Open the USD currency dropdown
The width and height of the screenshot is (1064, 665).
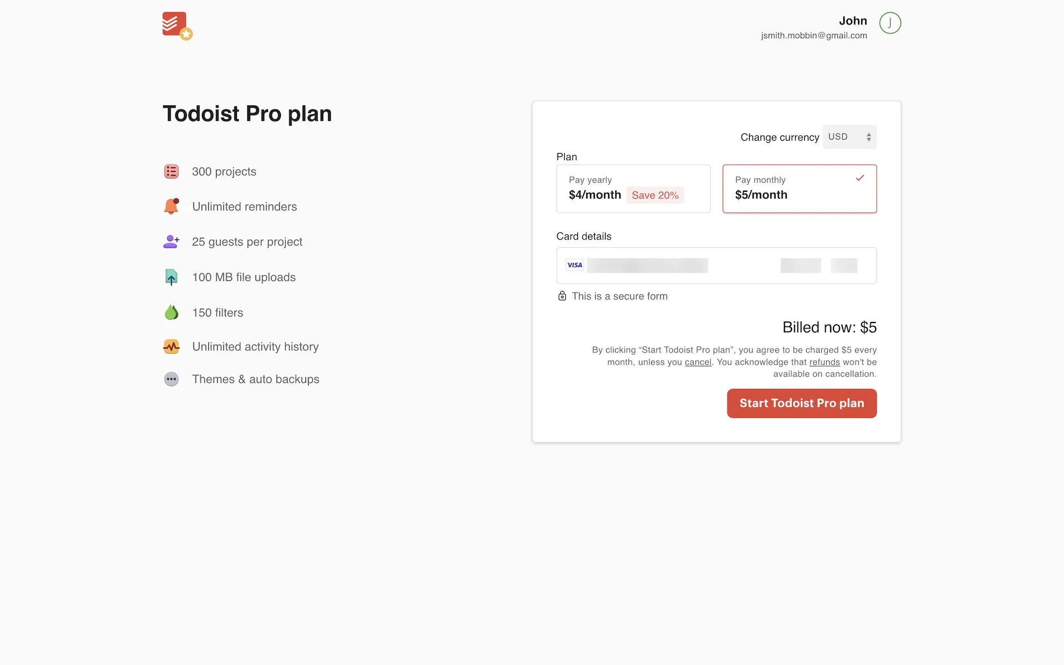click(x=850, y=137)
